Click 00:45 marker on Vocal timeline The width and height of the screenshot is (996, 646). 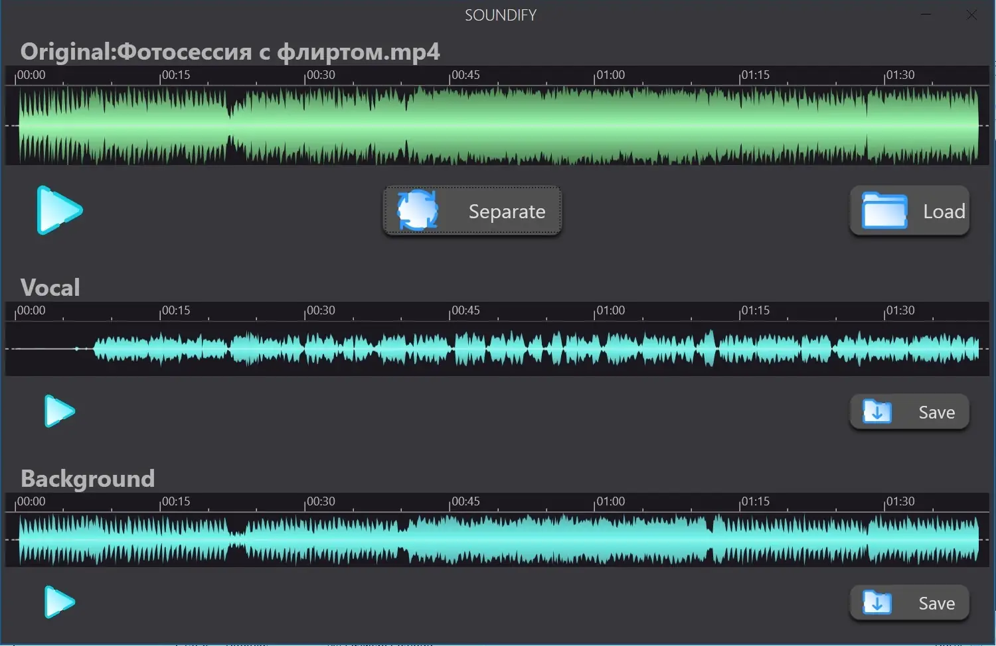click(x=465, y=310)
